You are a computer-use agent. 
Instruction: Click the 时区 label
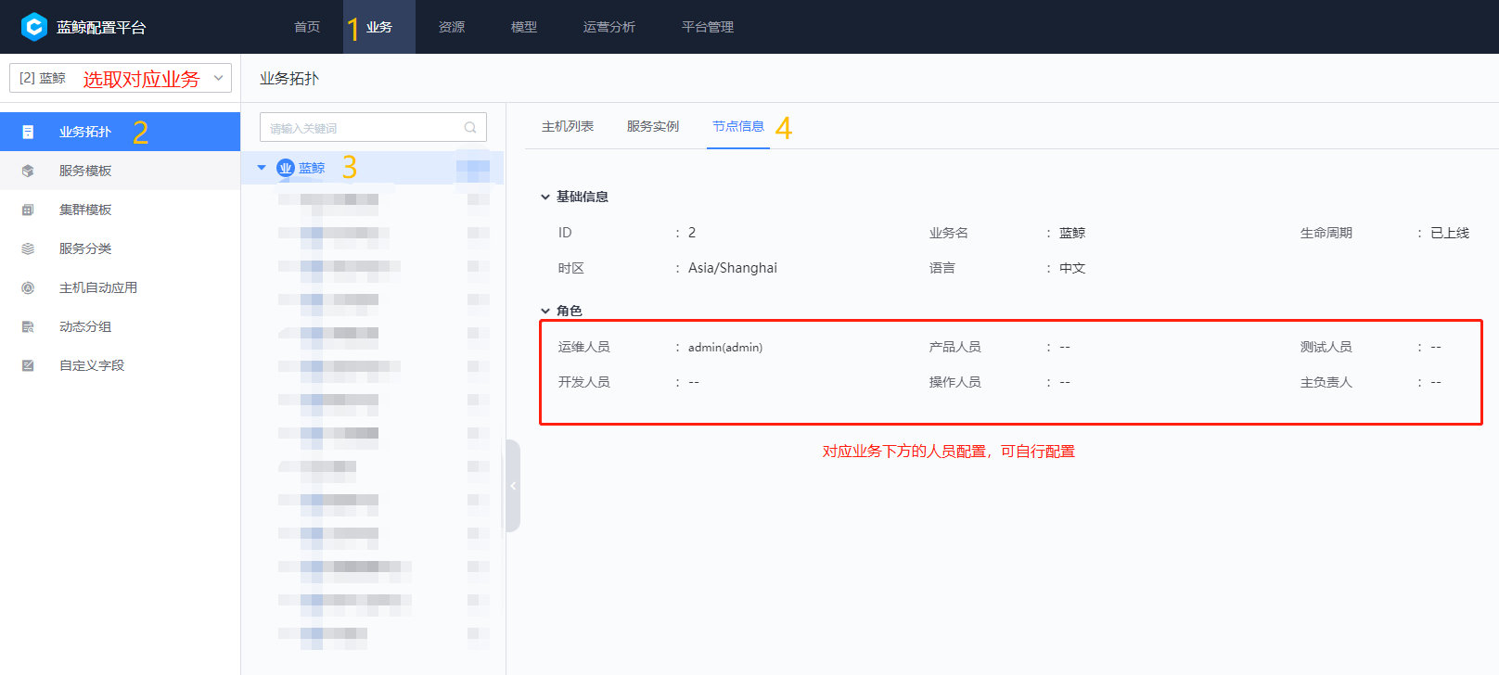tap(571, 268)
